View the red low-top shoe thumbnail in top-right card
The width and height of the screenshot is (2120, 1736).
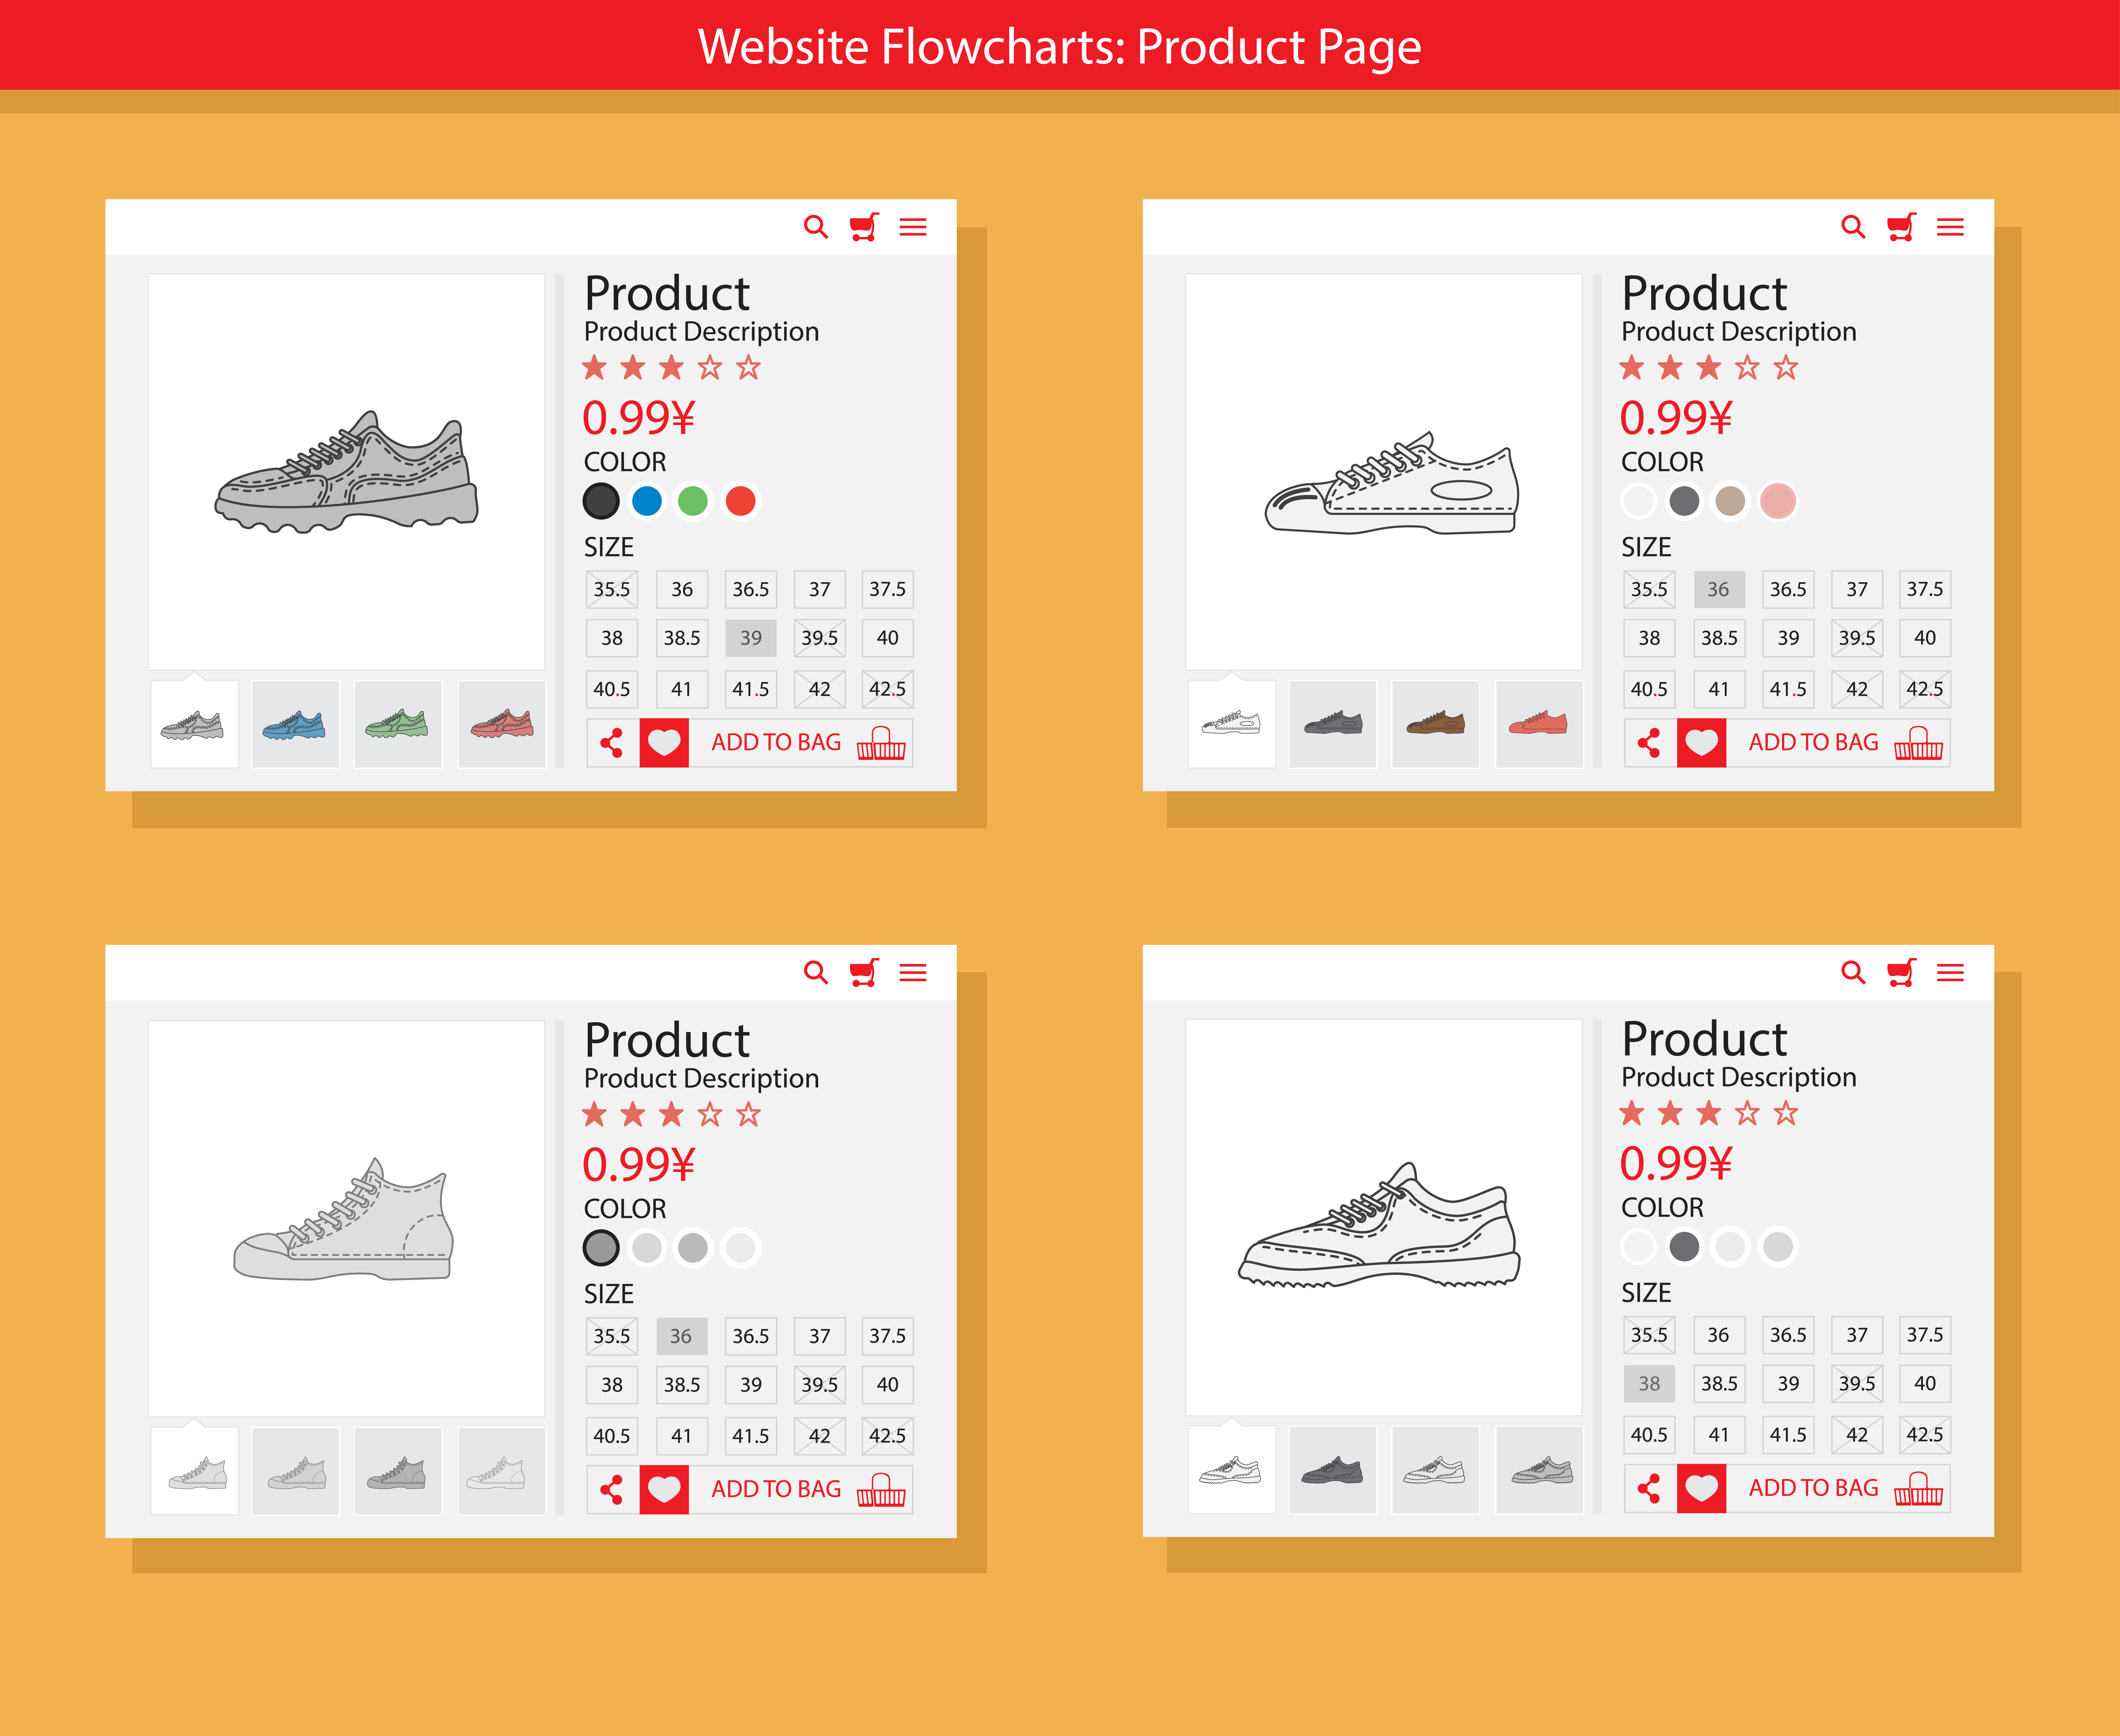[x=1539, y=724]
